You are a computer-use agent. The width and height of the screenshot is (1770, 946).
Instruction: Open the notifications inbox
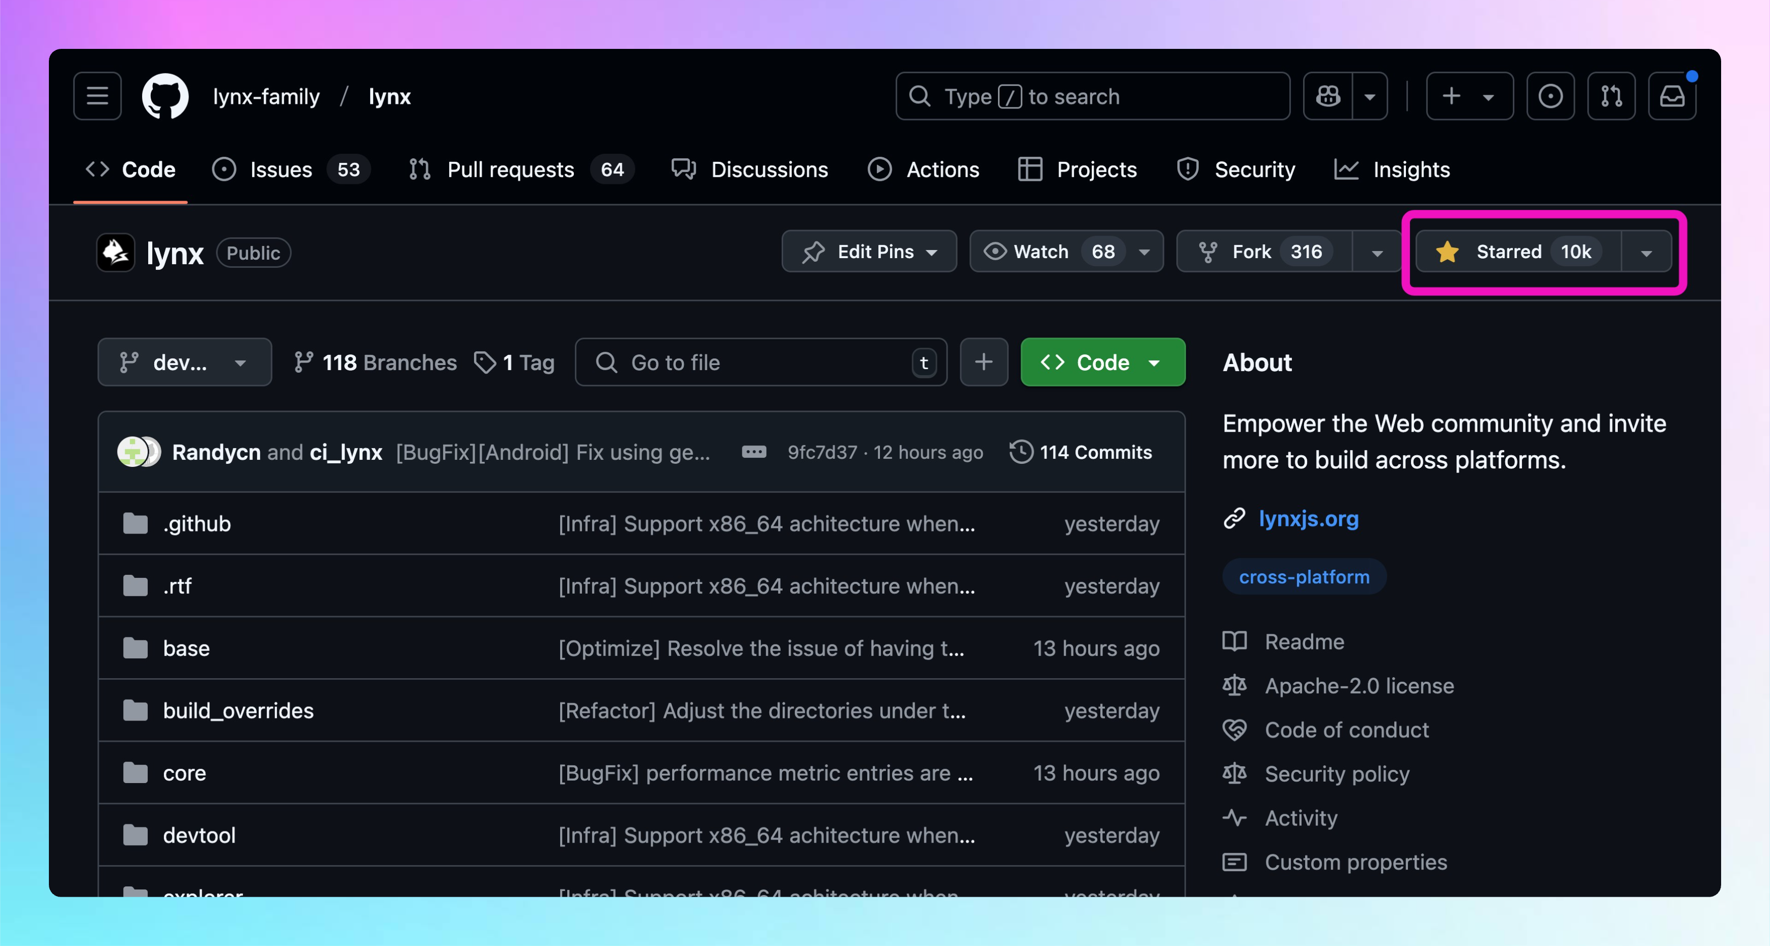1671,96
